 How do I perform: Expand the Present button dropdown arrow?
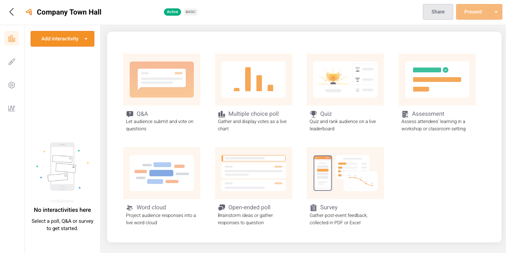[496, 12]
